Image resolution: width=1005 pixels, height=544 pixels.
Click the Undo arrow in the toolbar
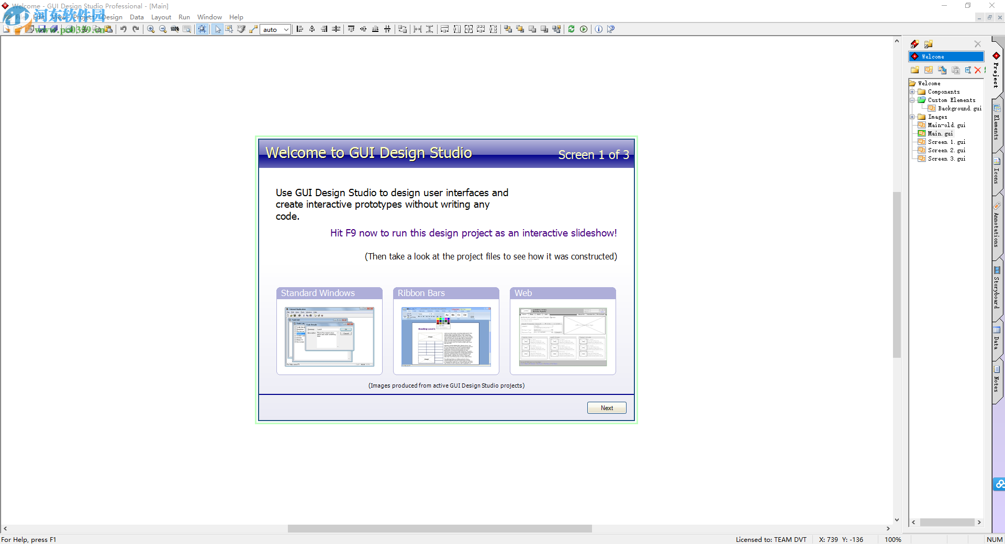pyautogui.click(x=124, y=29)
